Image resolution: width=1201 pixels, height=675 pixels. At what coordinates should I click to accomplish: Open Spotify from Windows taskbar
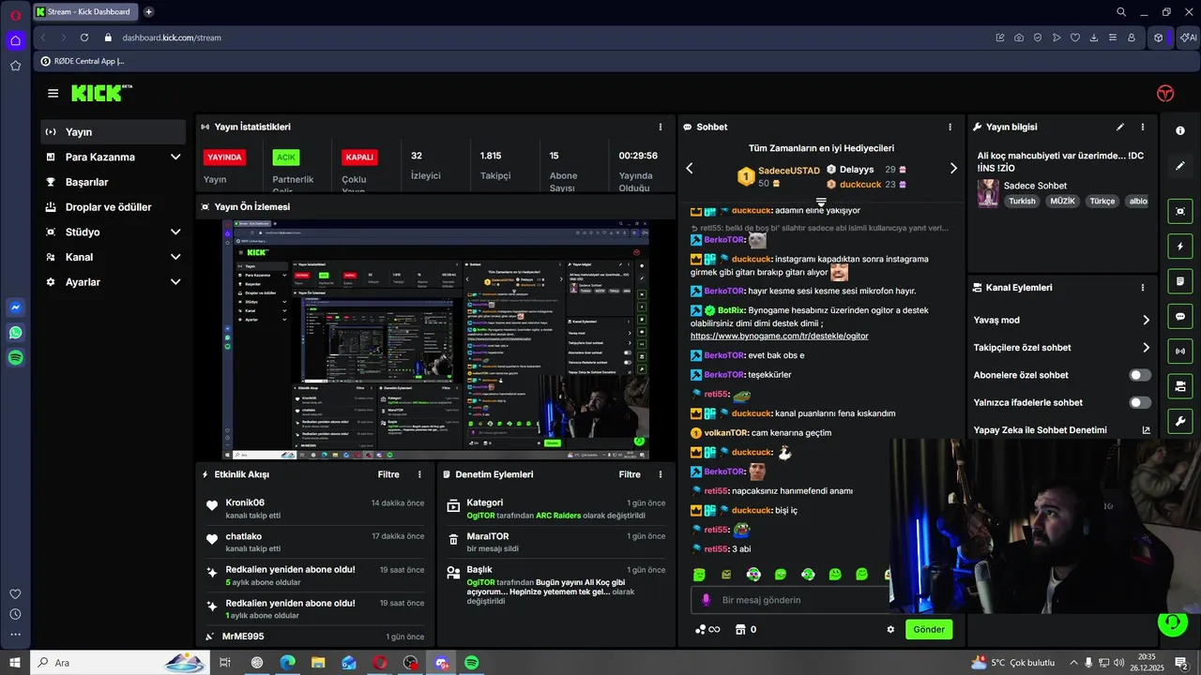[x=472, y=663]
